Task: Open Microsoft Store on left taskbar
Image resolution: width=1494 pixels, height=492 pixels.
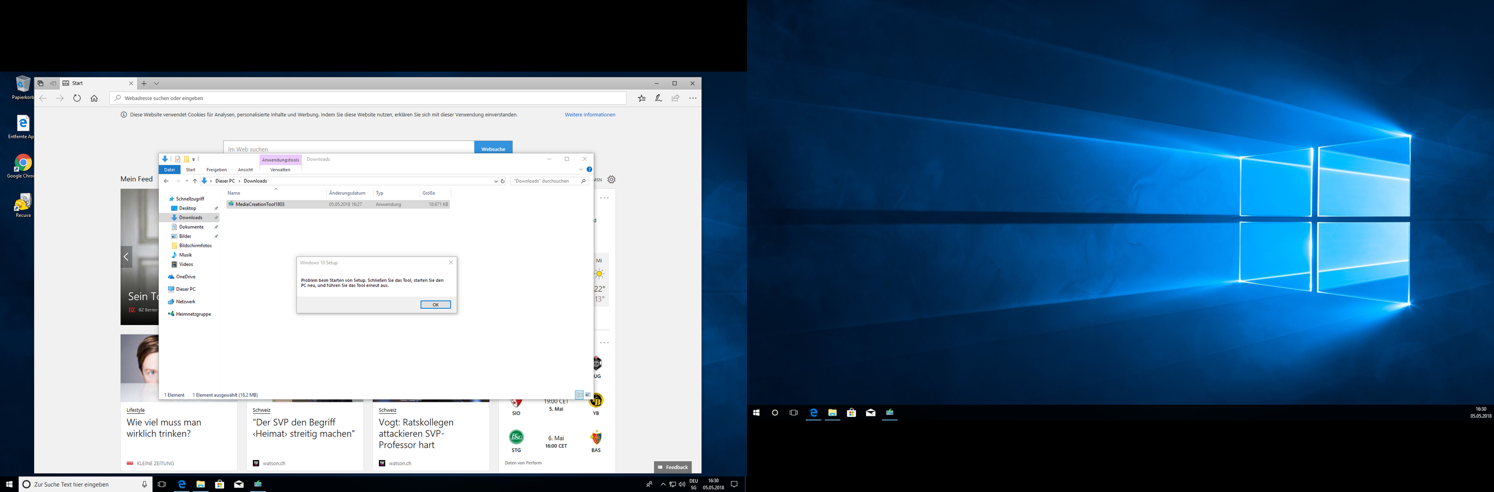Action: pyautogui.click(x=219, y=484)
